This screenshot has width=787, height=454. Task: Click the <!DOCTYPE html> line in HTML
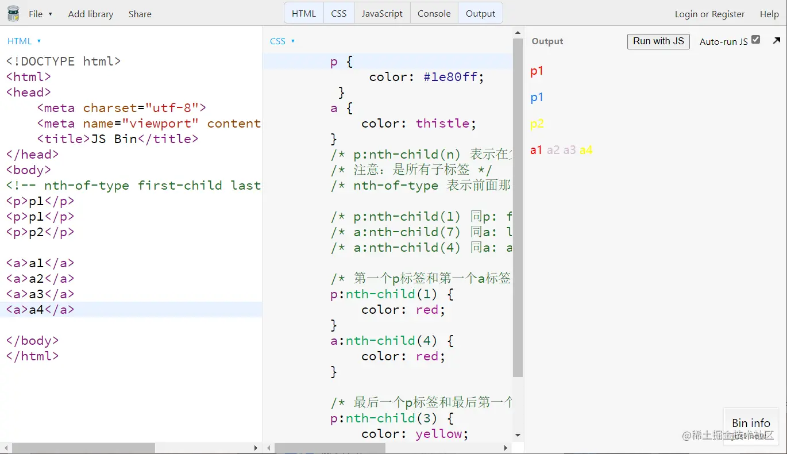[64, 61]
